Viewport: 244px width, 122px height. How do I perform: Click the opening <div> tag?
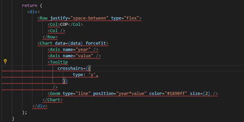click(33, 12)
